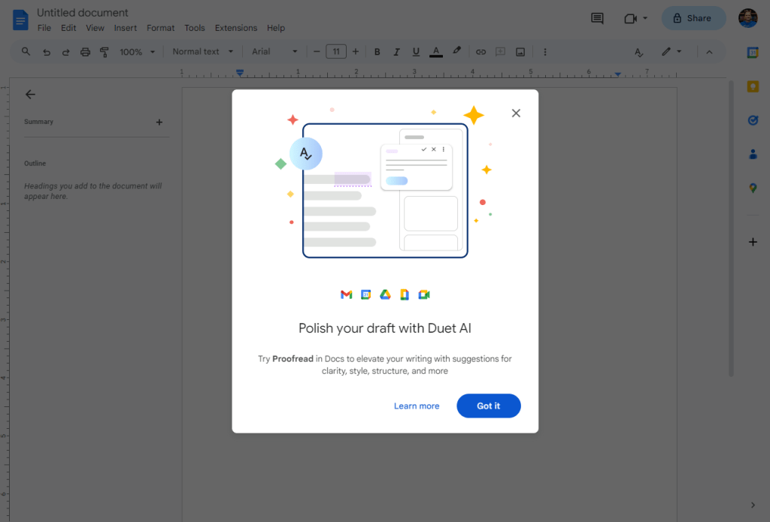
Task: Select the Paint format tool
Action: point(104,52)
